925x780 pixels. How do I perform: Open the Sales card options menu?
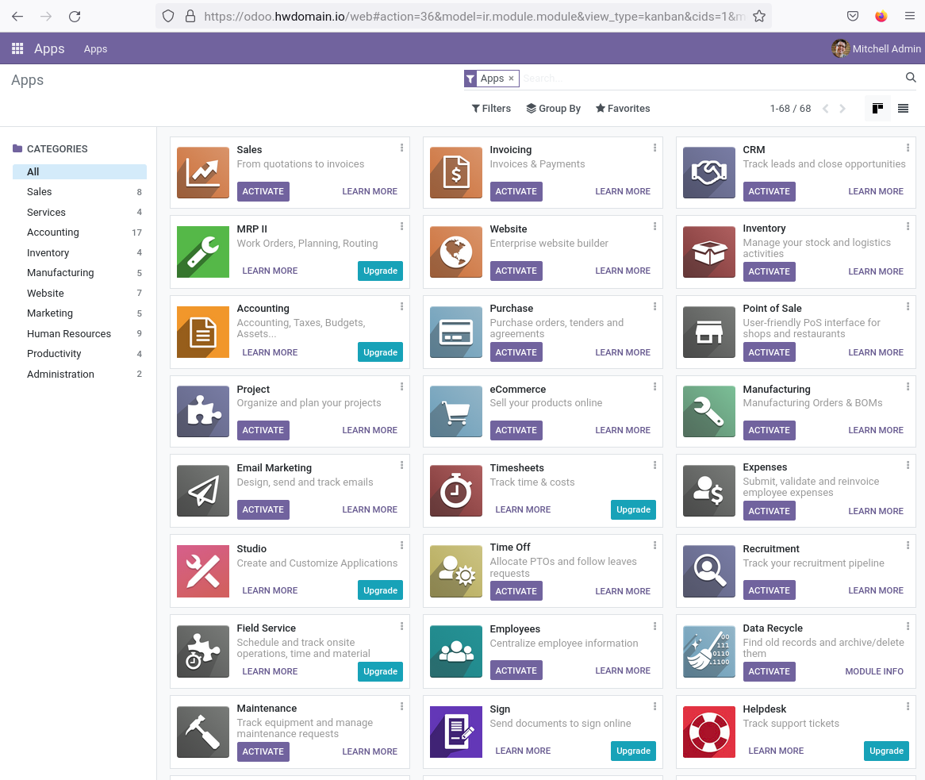click(x=401, y=148)
